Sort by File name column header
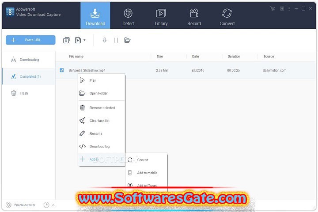This screenshot has width=318, height=212. (76, 57)
